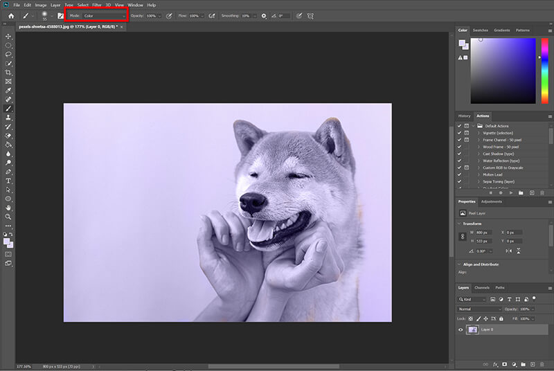Collapse the Transform section
The width and height of the screenshot is (554, 371).
(x=459, y=224)
